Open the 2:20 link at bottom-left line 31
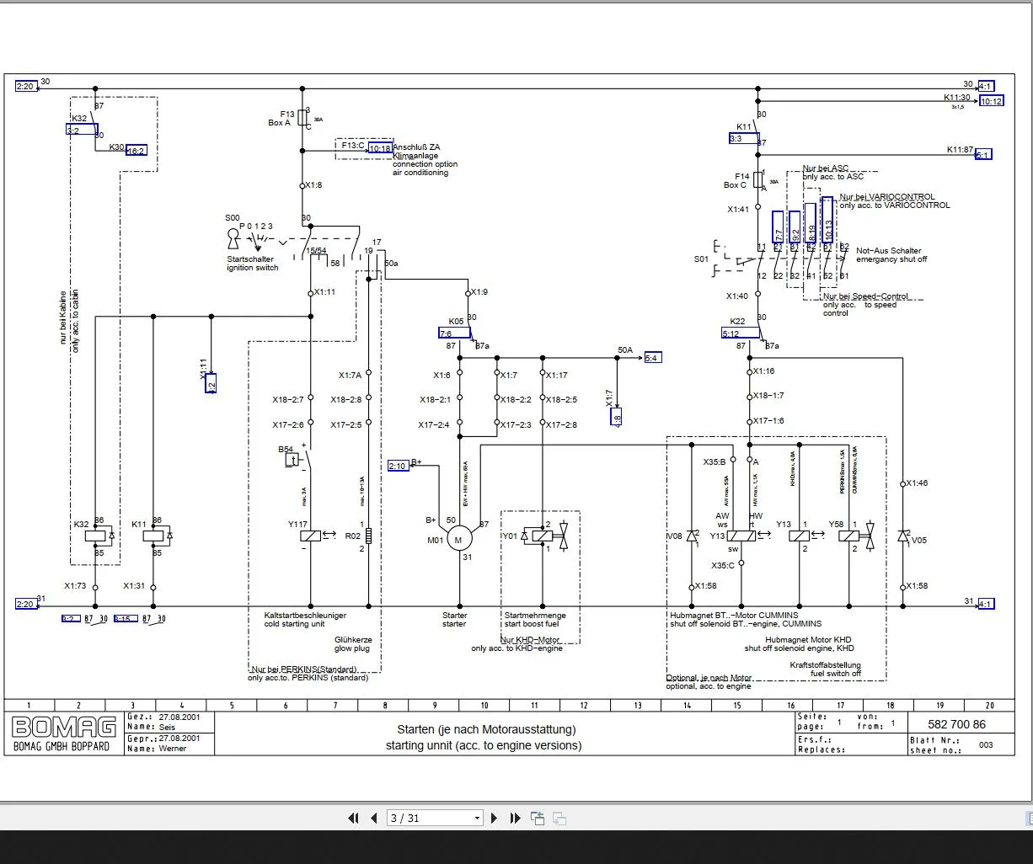The image size is (1033, 864). 26,604
